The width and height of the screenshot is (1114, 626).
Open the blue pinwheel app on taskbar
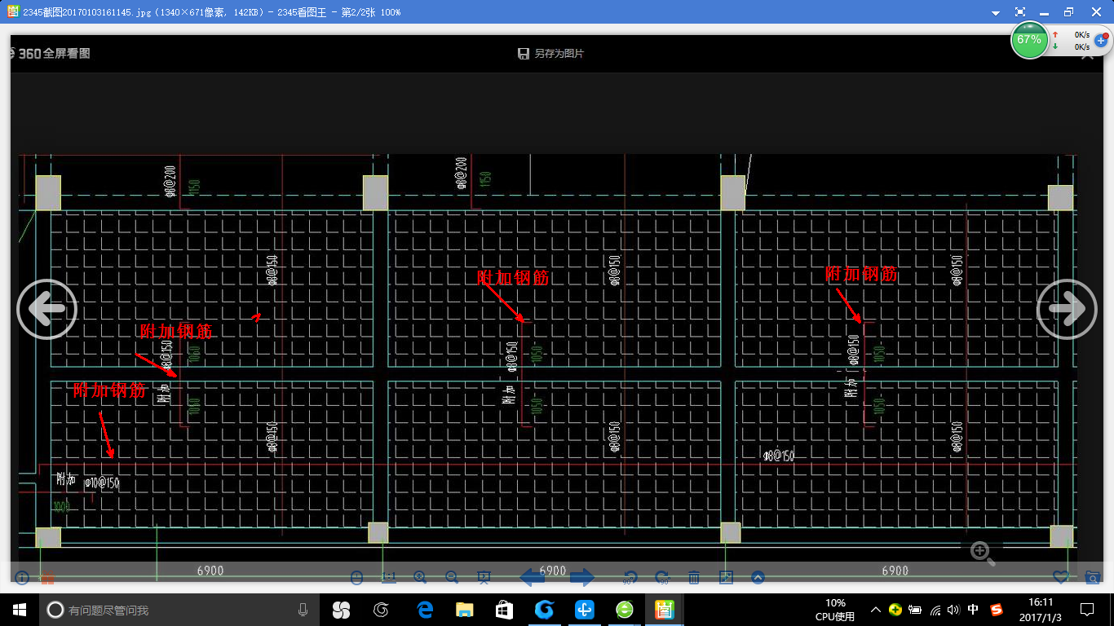585,610
